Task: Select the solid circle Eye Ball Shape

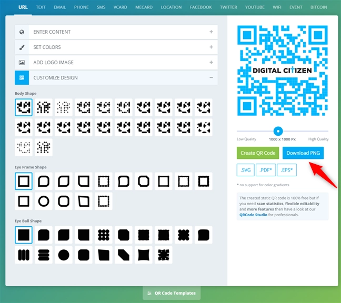Action: click(64, 255)
